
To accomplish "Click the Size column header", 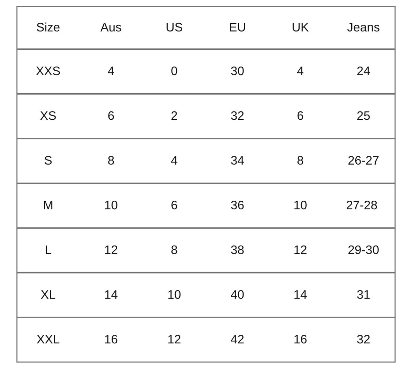I will pos(48,27).
